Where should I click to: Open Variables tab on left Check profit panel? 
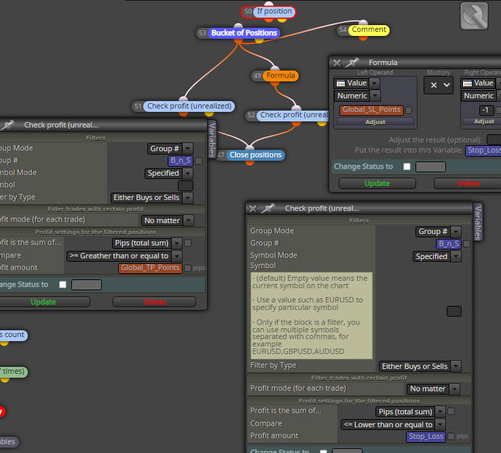click(212, 140)
